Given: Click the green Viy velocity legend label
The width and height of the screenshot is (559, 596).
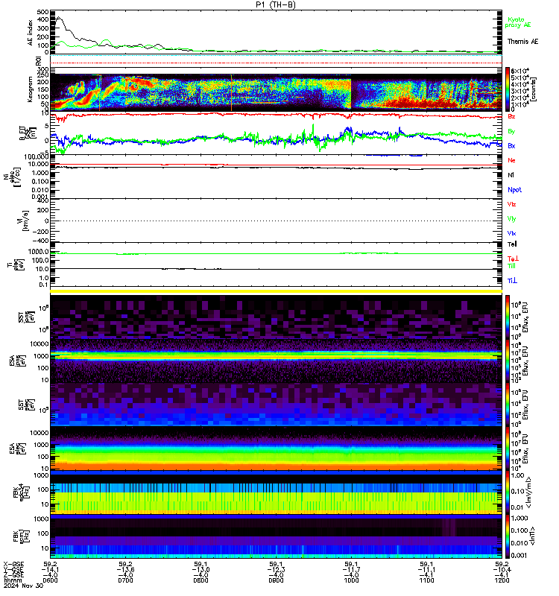Looking at the screenshot, I should tap(511, 219).
